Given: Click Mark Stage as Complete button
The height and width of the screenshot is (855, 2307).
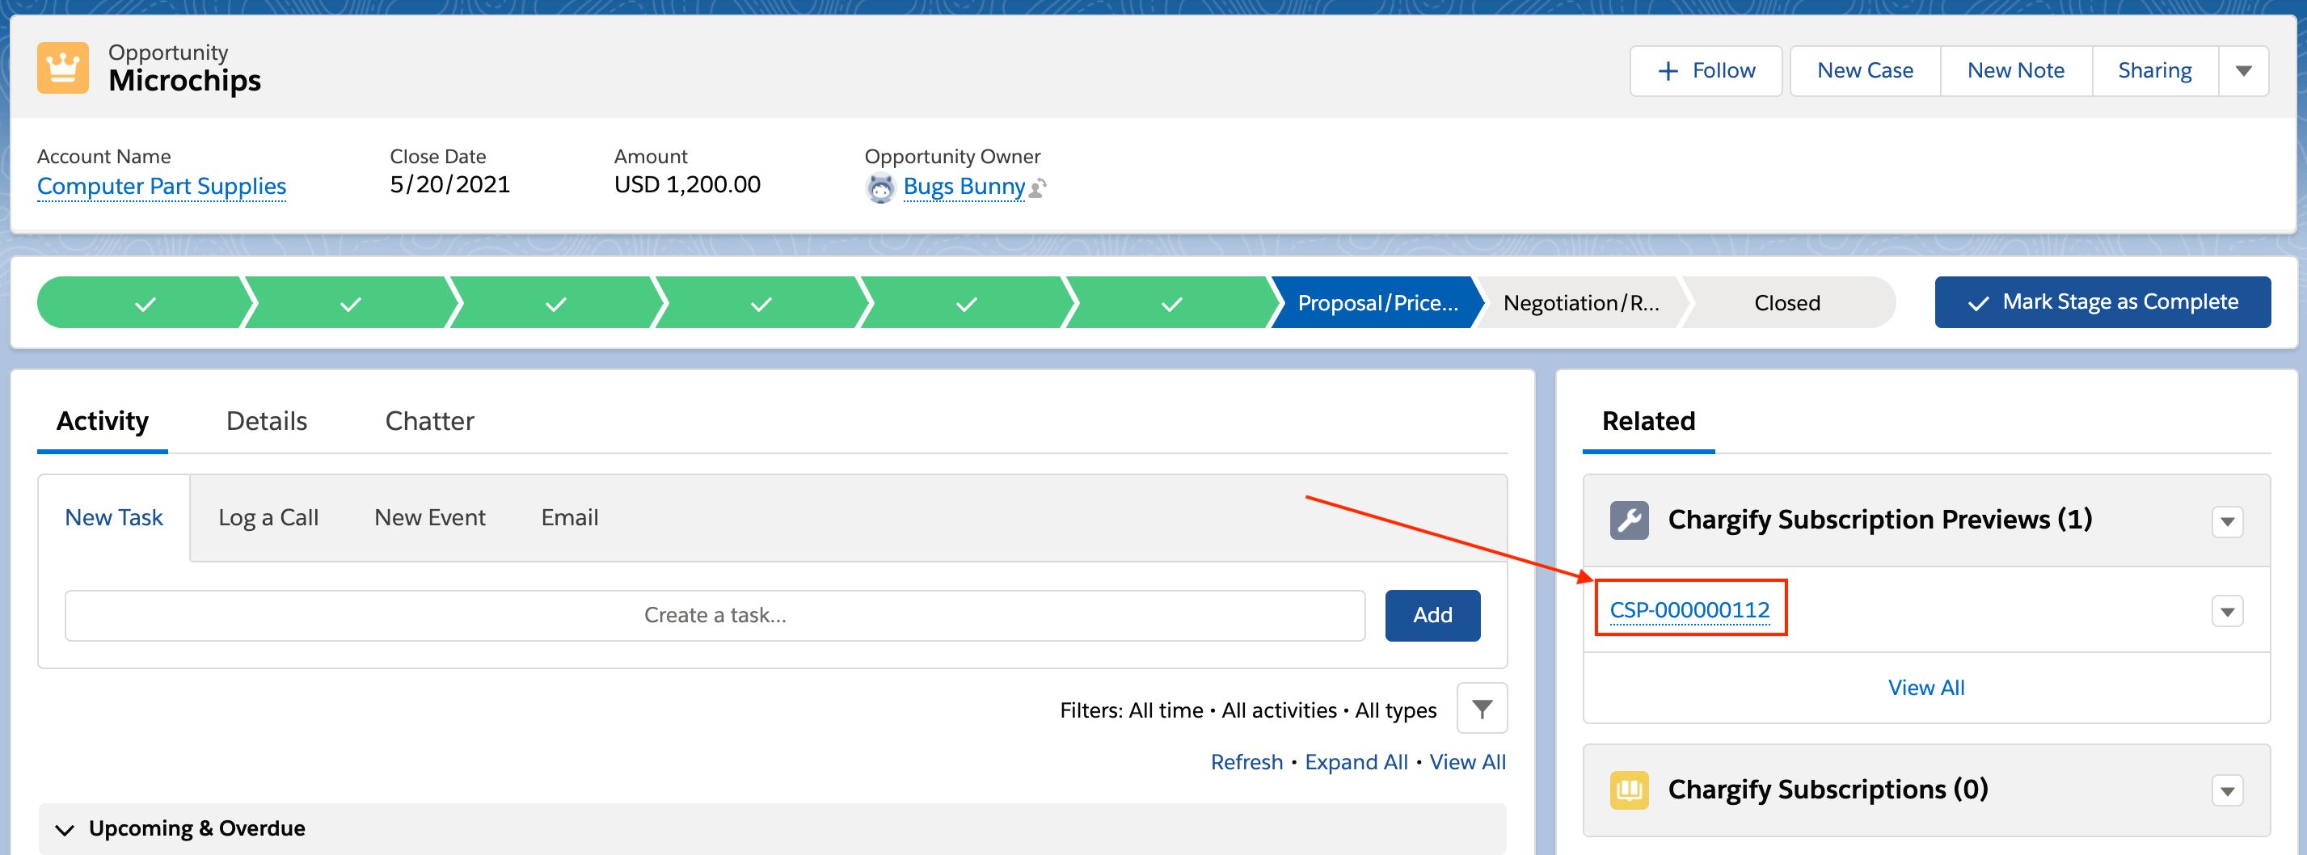Looking at the screenshot, I should (x=2101, y=302).
